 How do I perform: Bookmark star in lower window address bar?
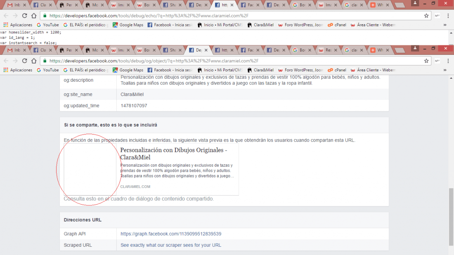tap(426, 61)
